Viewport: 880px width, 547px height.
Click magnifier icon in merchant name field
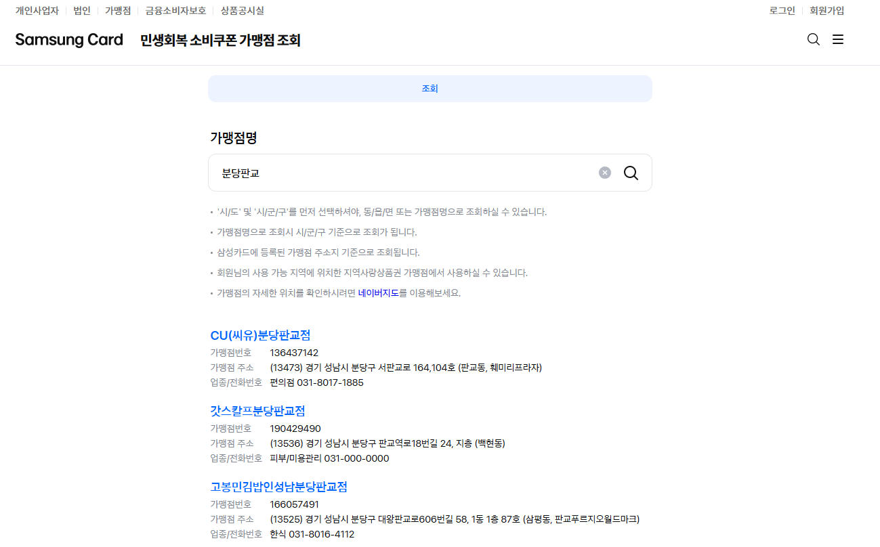click(631, 173)
